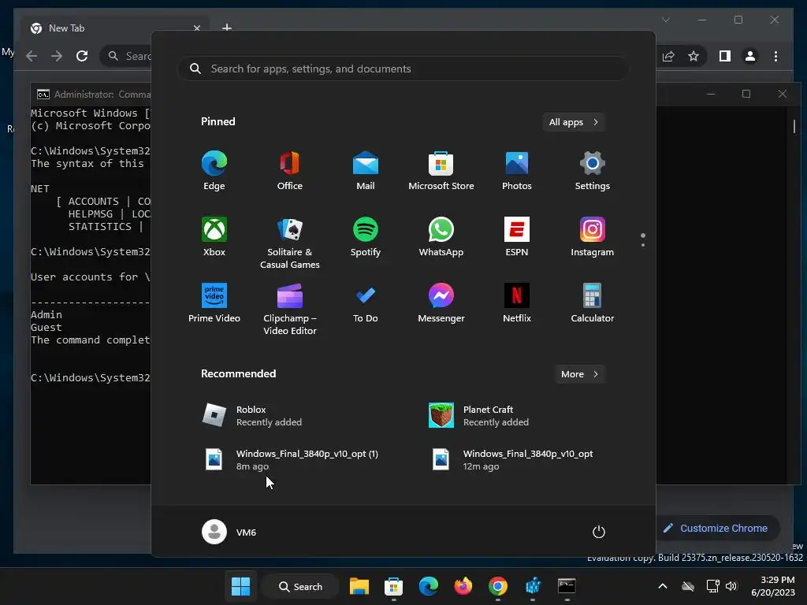Launch Netflix from pinned apps
The width and height of the screenshot is (807, 605).
coord(517,303)
